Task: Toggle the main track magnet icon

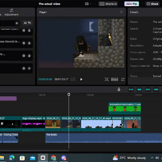Action: 131,89
